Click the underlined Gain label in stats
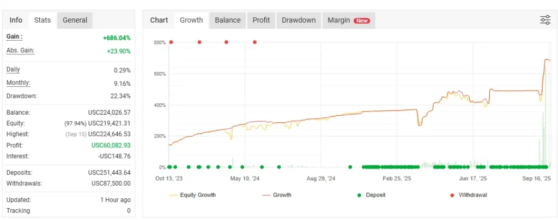The width and height of the screenshot is (558, 220). pyautogui.click(x=14, y=36)
